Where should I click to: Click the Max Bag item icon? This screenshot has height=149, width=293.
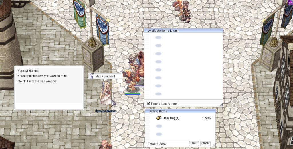(x=158, y=118)
